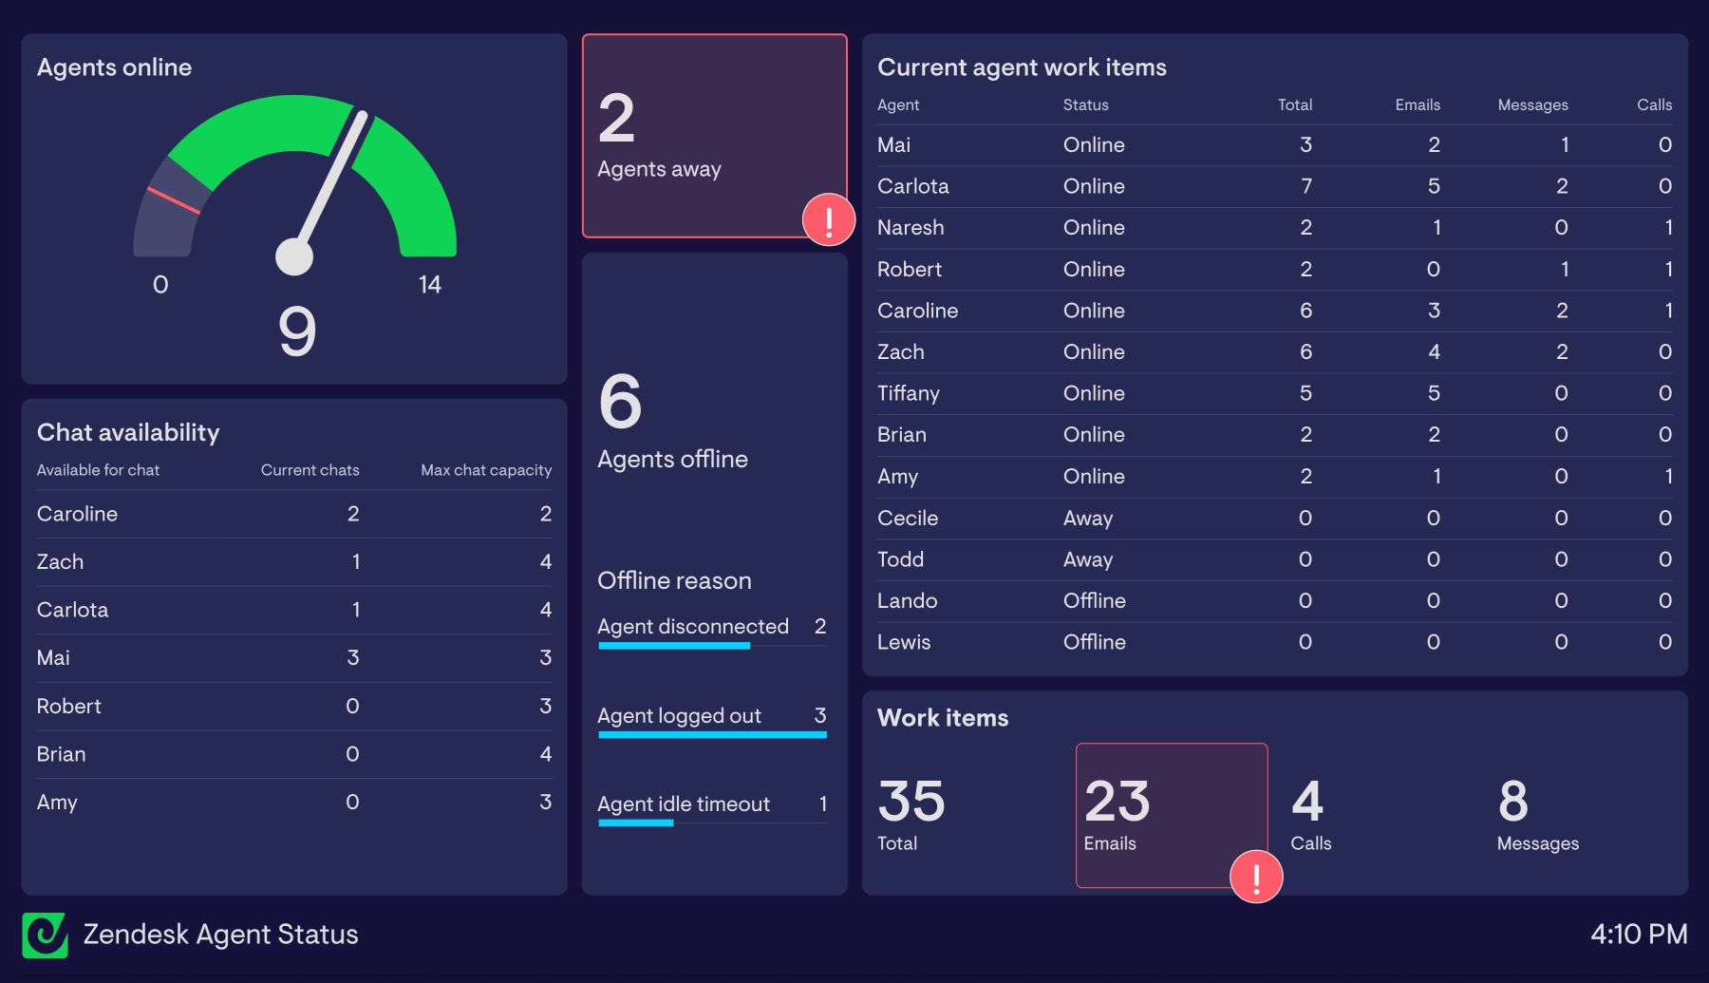Select Carlota in work items table
This screenshot has height=983, width=1709.
(1274, 186)
